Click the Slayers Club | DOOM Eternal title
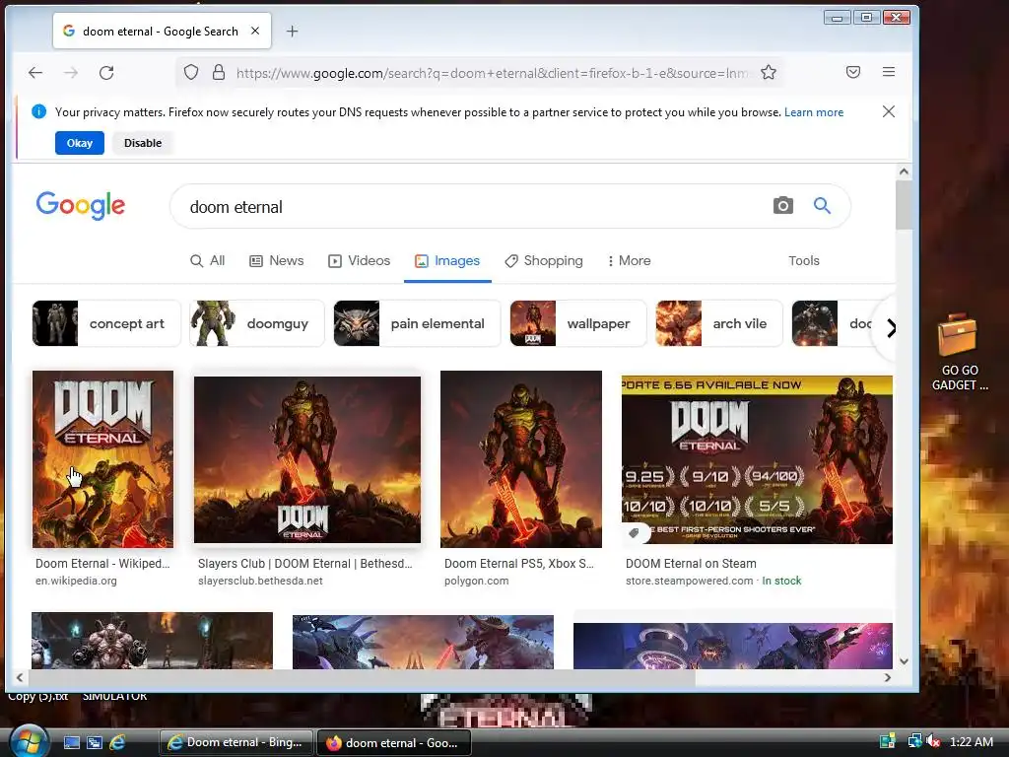 pos(305,563)
